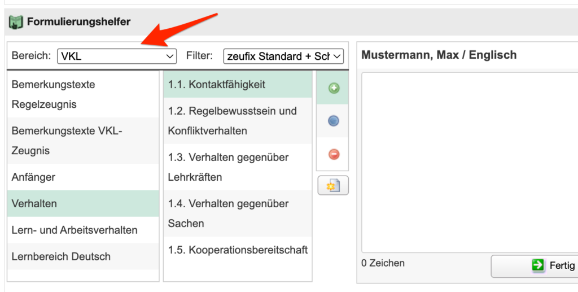The width and height of the screenshot is (578, 292).
Task: Select the Verhalten category
Action: click(83, 203)
